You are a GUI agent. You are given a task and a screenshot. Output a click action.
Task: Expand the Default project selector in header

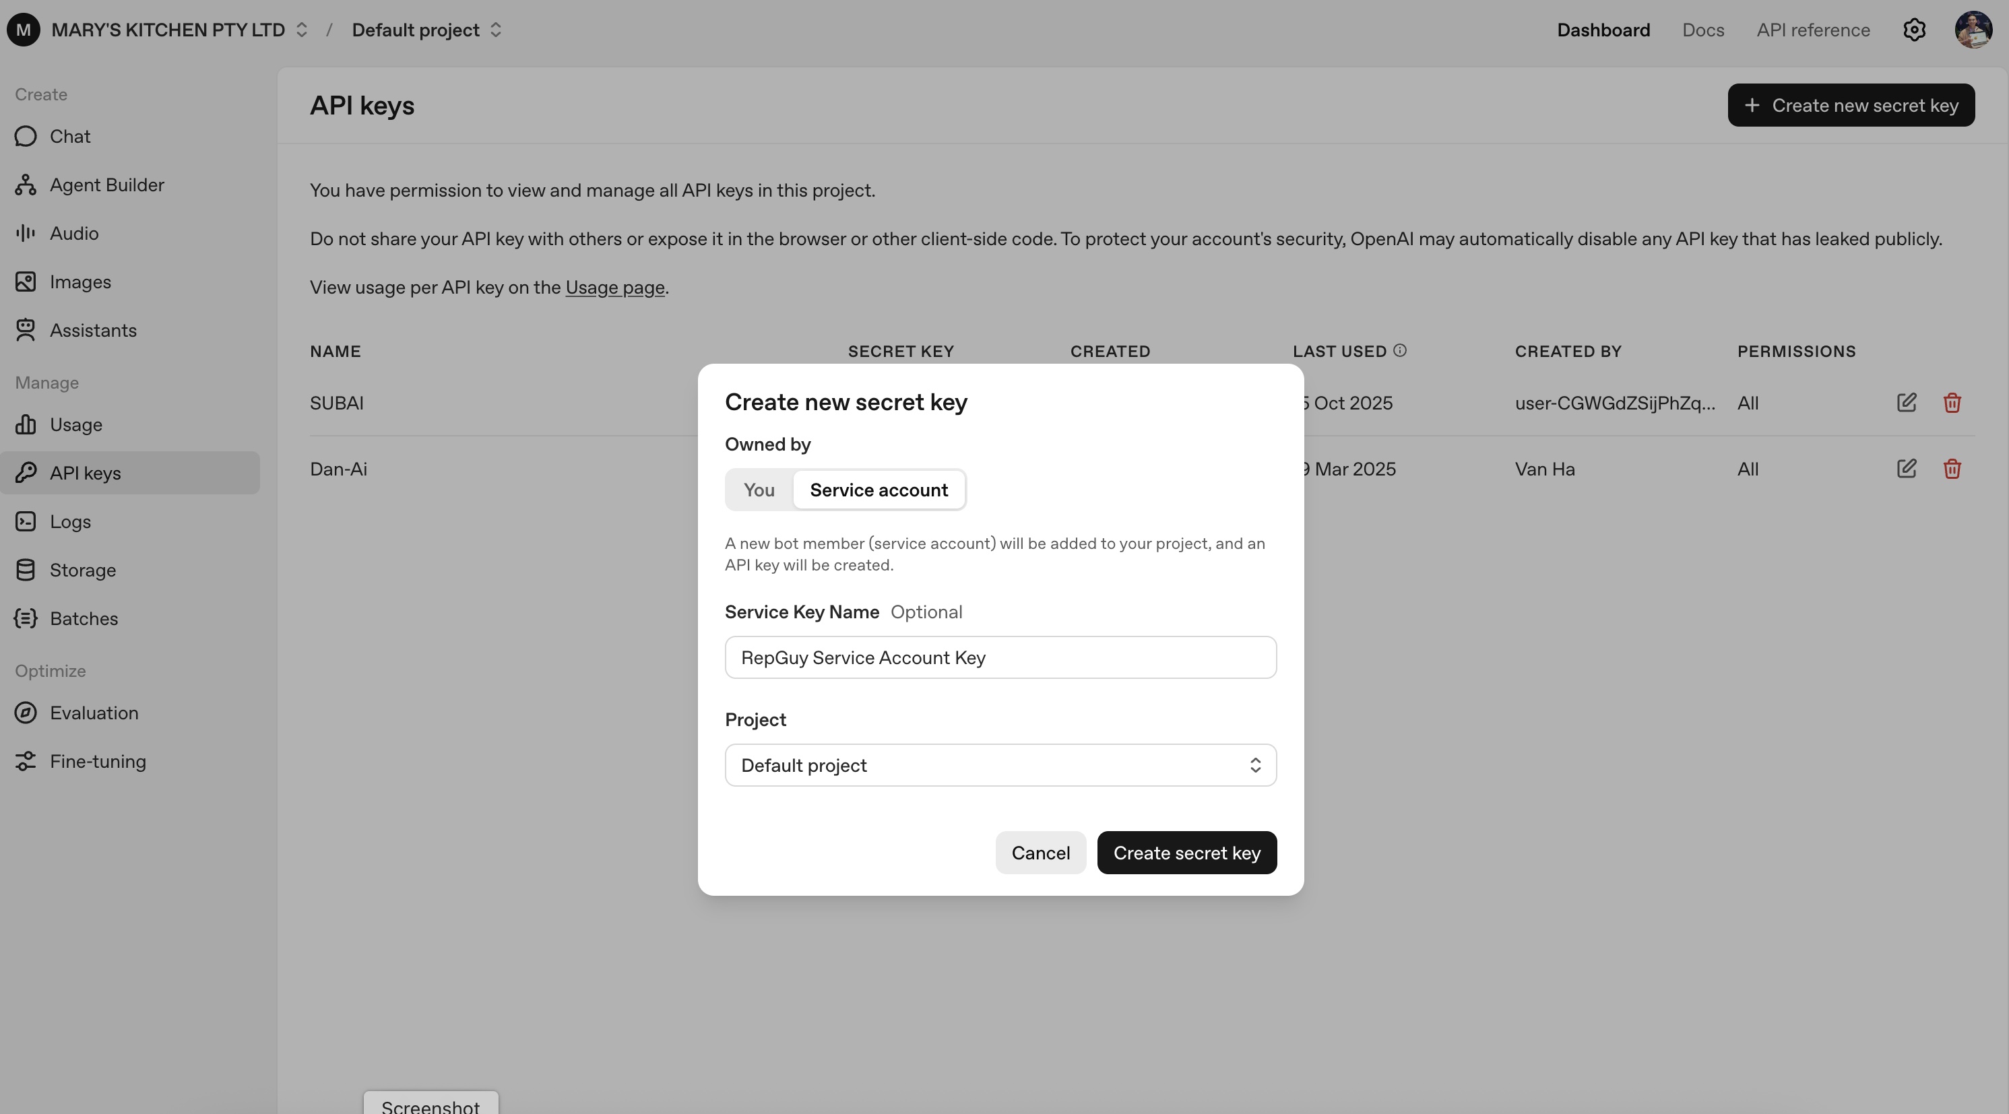tap(426, 30)
